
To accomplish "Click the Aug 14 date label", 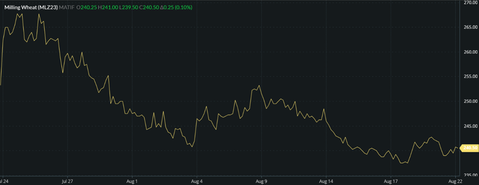I will point(326,181).
